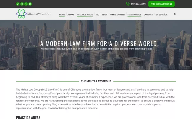Click the Free Consultation button
The image size is (192, 119).
click(x=161, y=4)
